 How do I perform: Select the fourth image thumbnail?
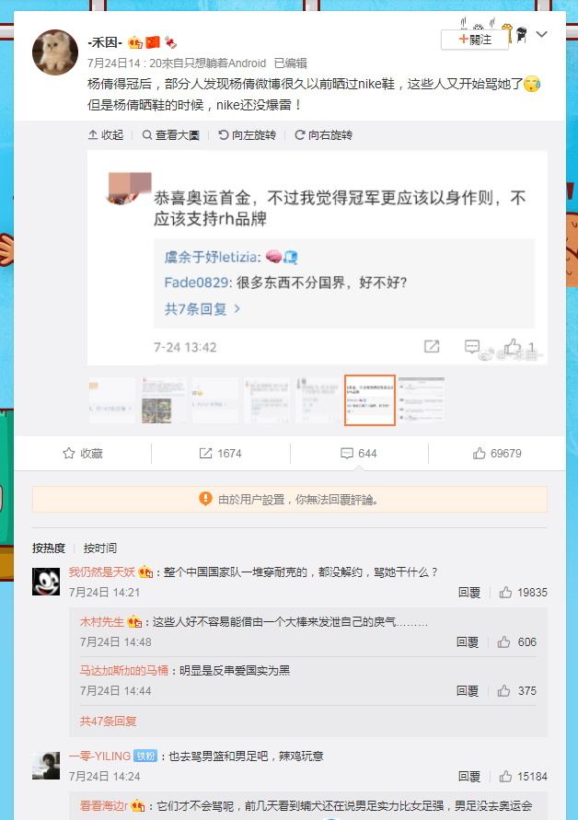(x=266, y=400)
